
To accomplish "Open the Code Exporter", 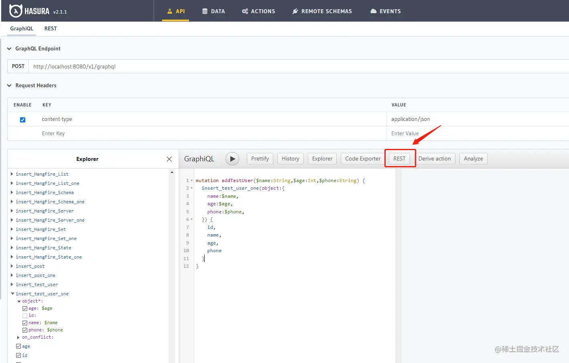I will (x=363, y=159).
